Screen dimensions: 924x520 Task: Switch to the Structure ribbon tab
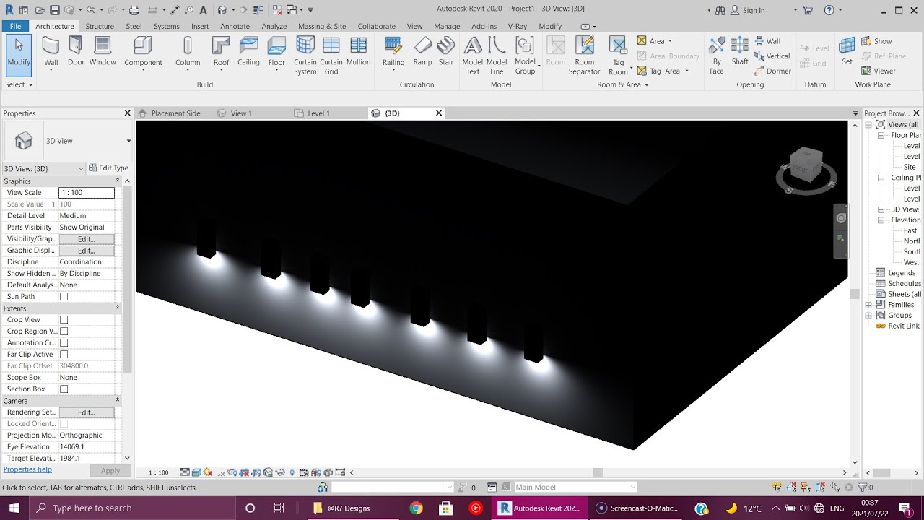point(100,26)
